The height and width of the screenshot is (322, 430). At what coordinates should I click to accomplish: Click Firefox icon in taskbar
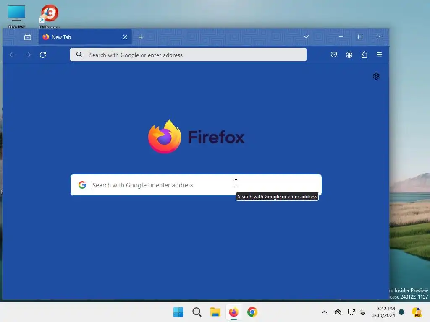point(233,312)
